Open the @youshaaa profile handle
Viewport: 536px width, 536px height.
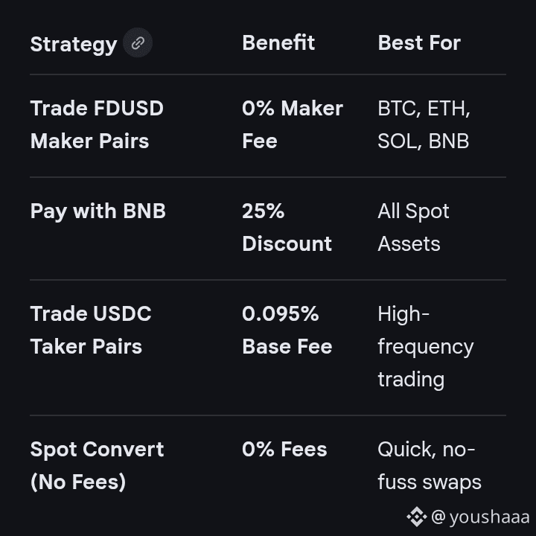480,517
